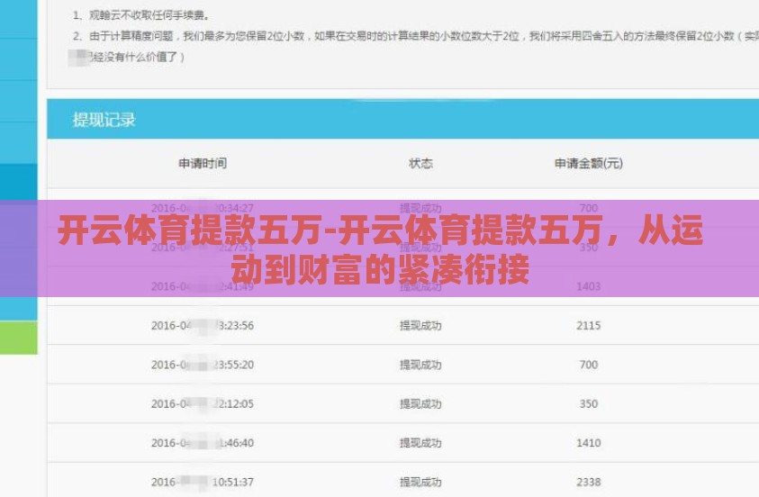Select the 状态 column header

(420, 164)
